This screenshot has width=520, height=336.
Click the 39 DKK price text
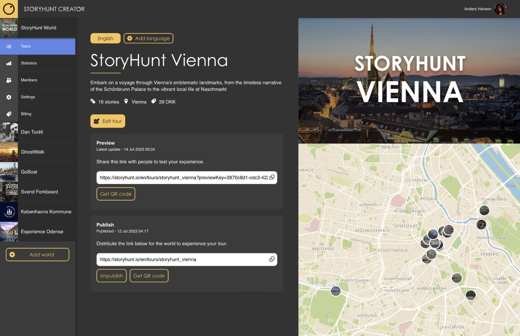pos(167,102)
